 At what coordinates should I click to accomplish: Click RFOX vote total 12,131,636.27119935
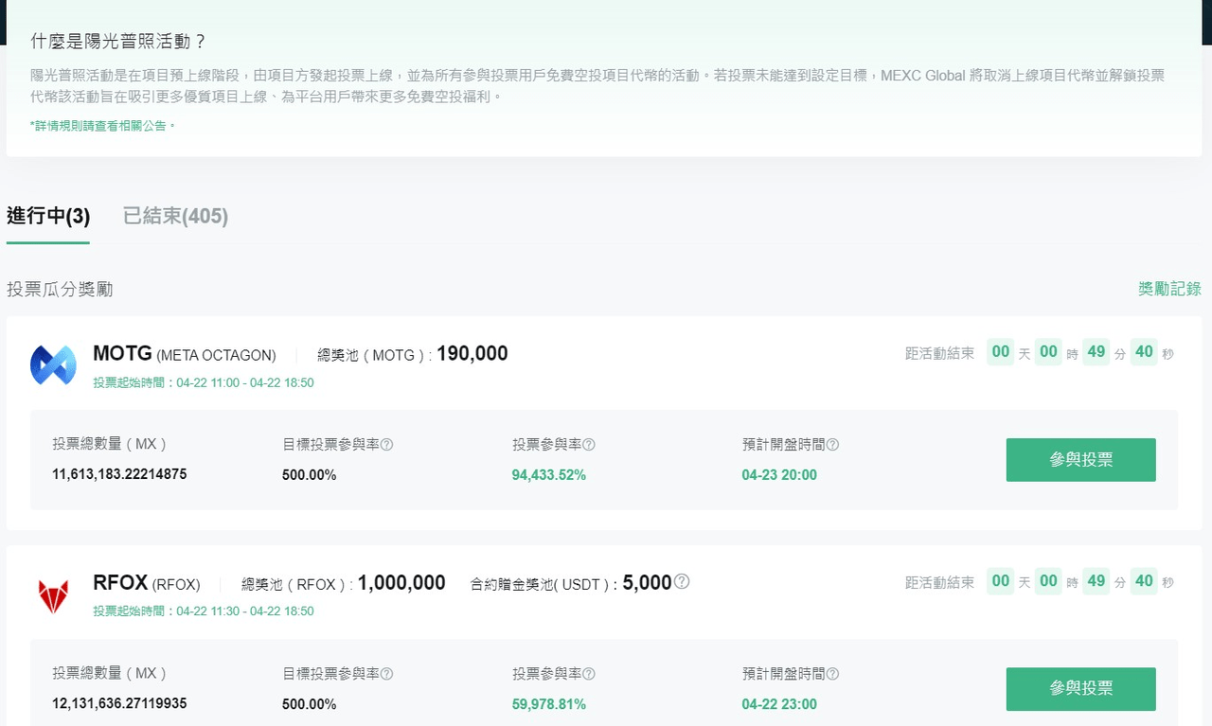point(119,704)
